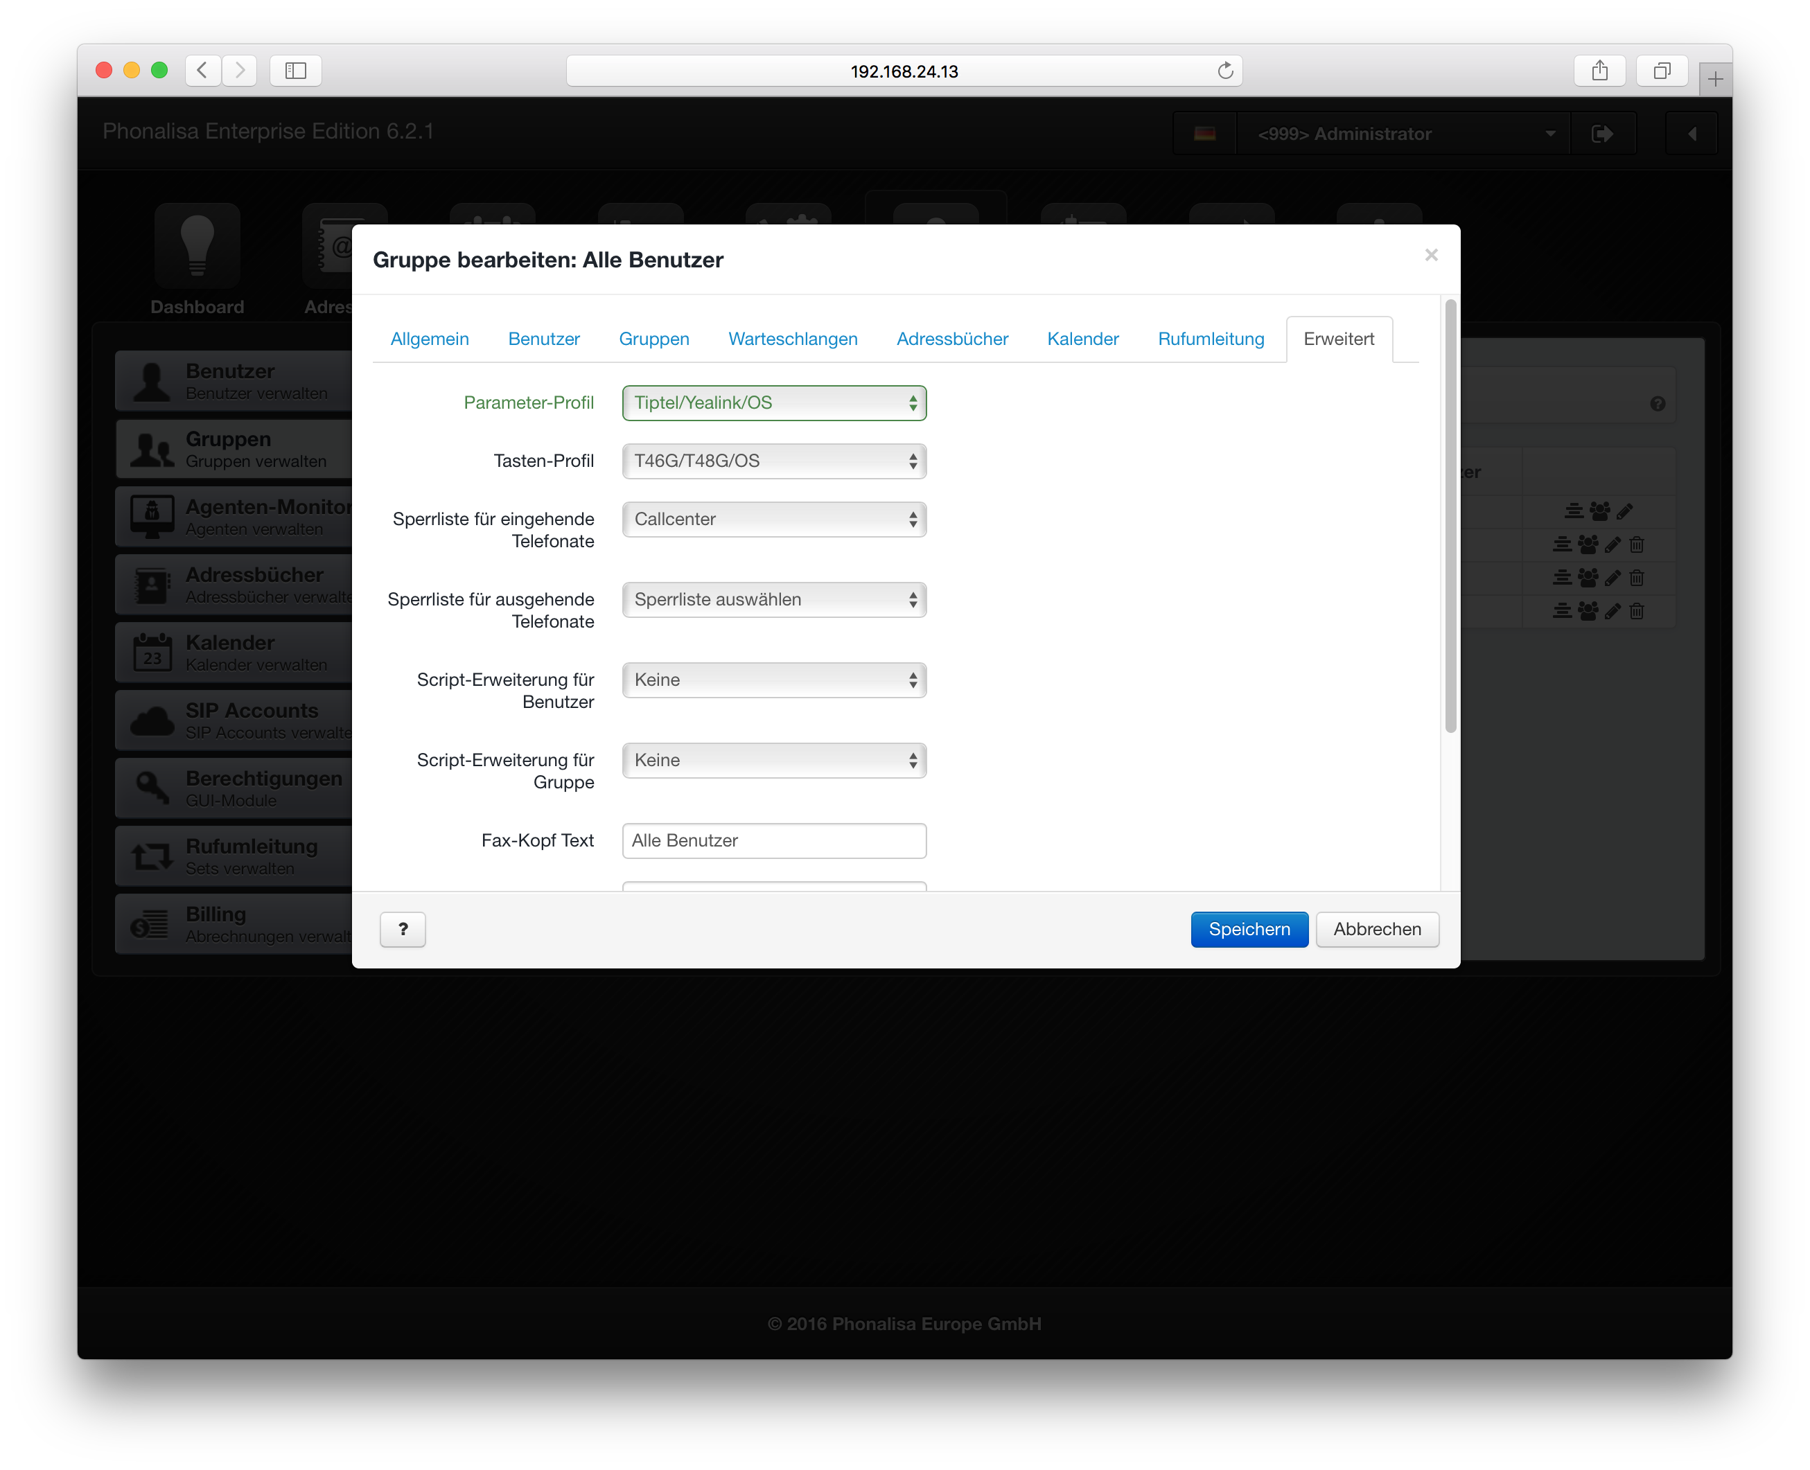The image size is (1810, 1470).
Task: Click the logout icon beside Administrator
Action: click(1601, 134)
